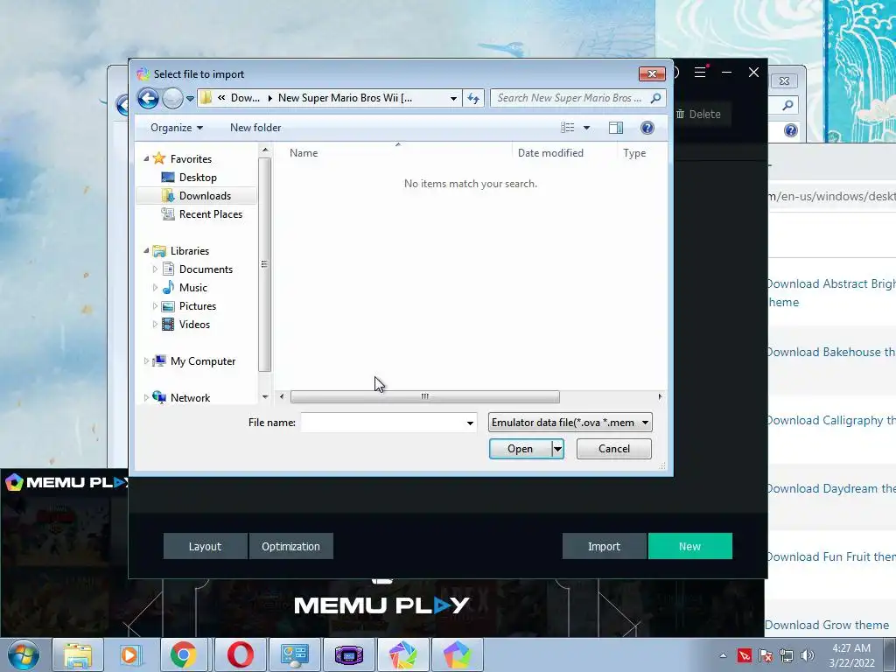Expand the Pictures library
The image size is (896, 672).
tap(155, 305)
